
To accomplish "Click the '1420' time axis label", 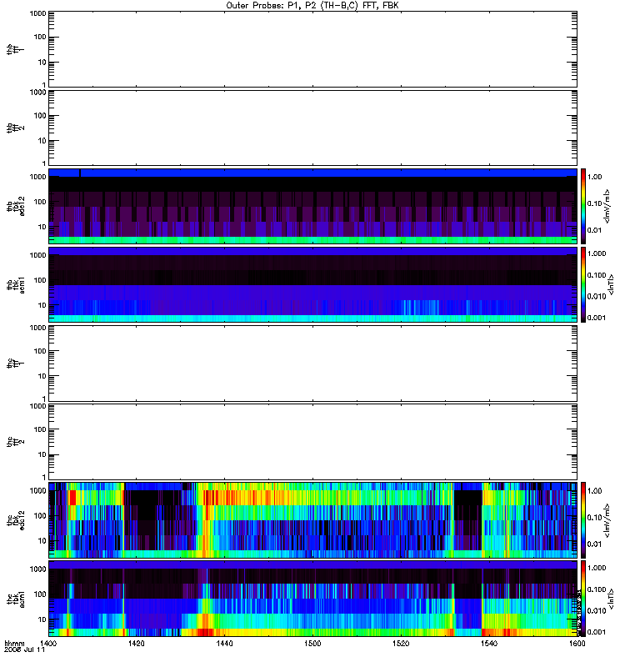I will [x=136, y=644].
